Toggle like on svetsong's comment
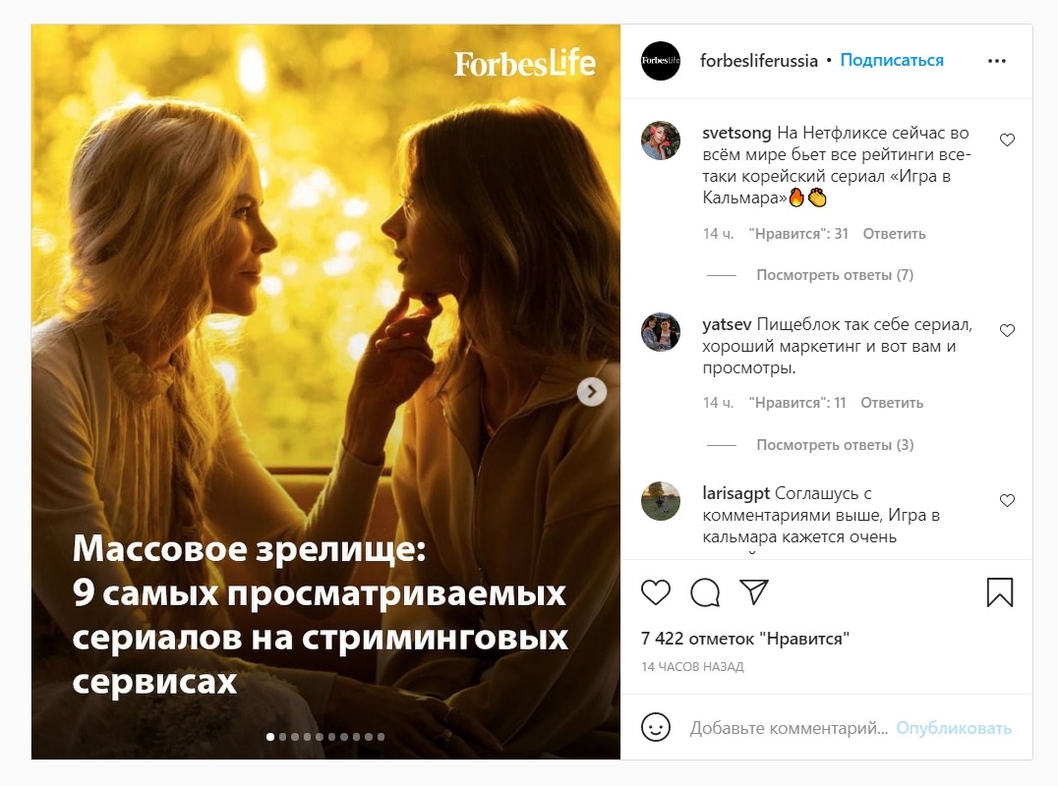This screenshot has height=786, width=1058. [x=1007, y=140]
